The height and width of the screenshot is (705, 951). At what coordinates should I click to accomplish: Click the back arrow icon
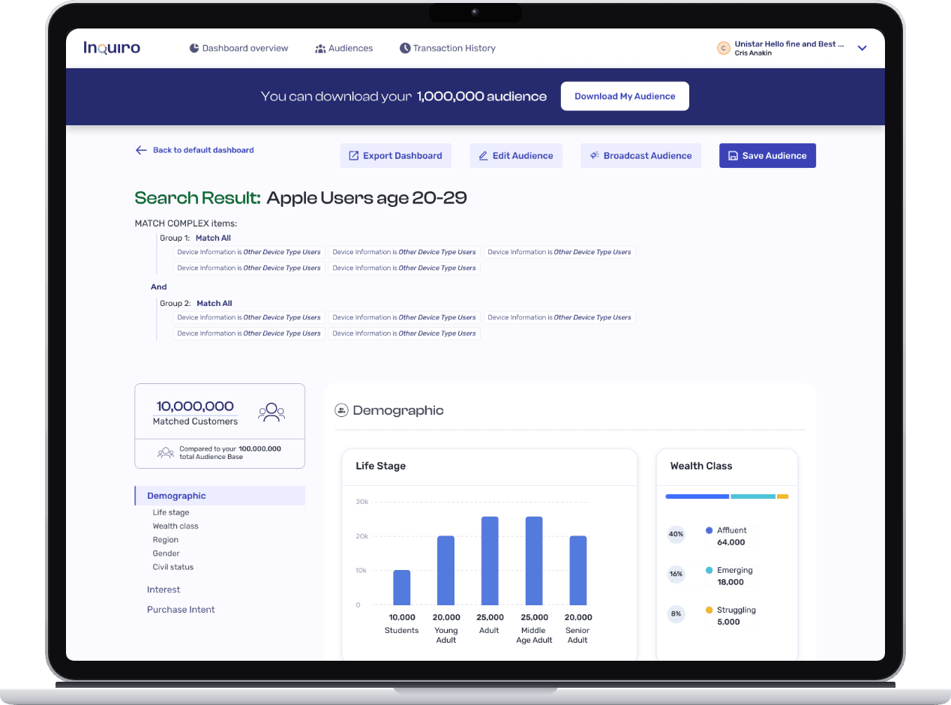click(141, 150)
